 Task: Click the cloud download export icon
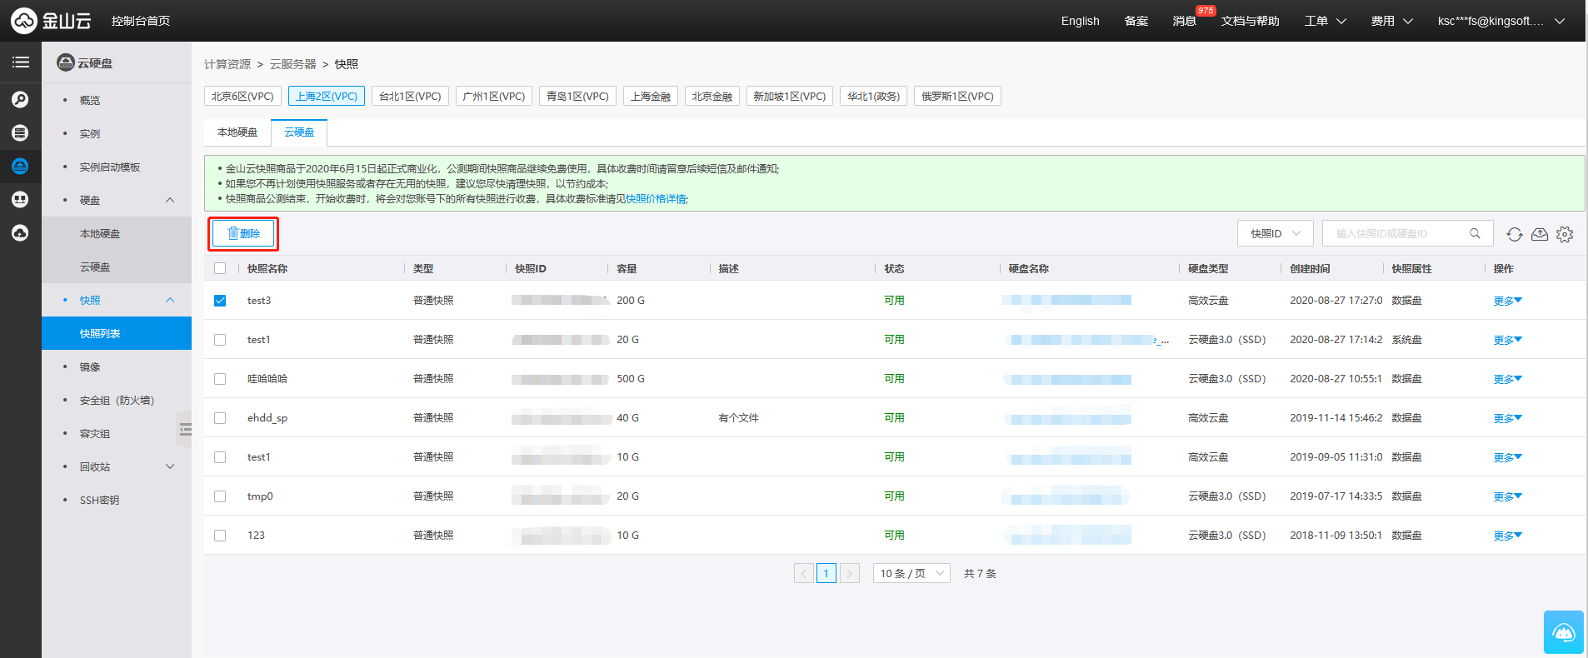pyautogui.click(x=1540, y=234)
